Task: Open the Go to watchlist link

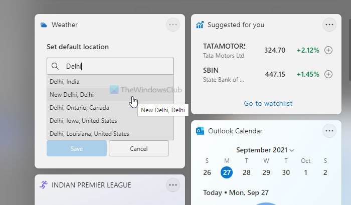Action: click(268, 103)
